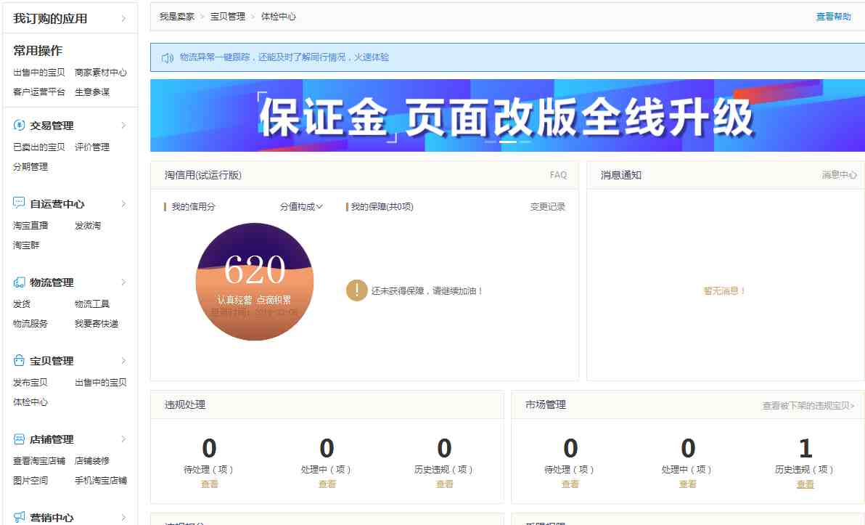Image resolution: width=865 pixels, height=525 pixels.
Task: Open 淘宝群 in the sidebar
Action: 26,245
